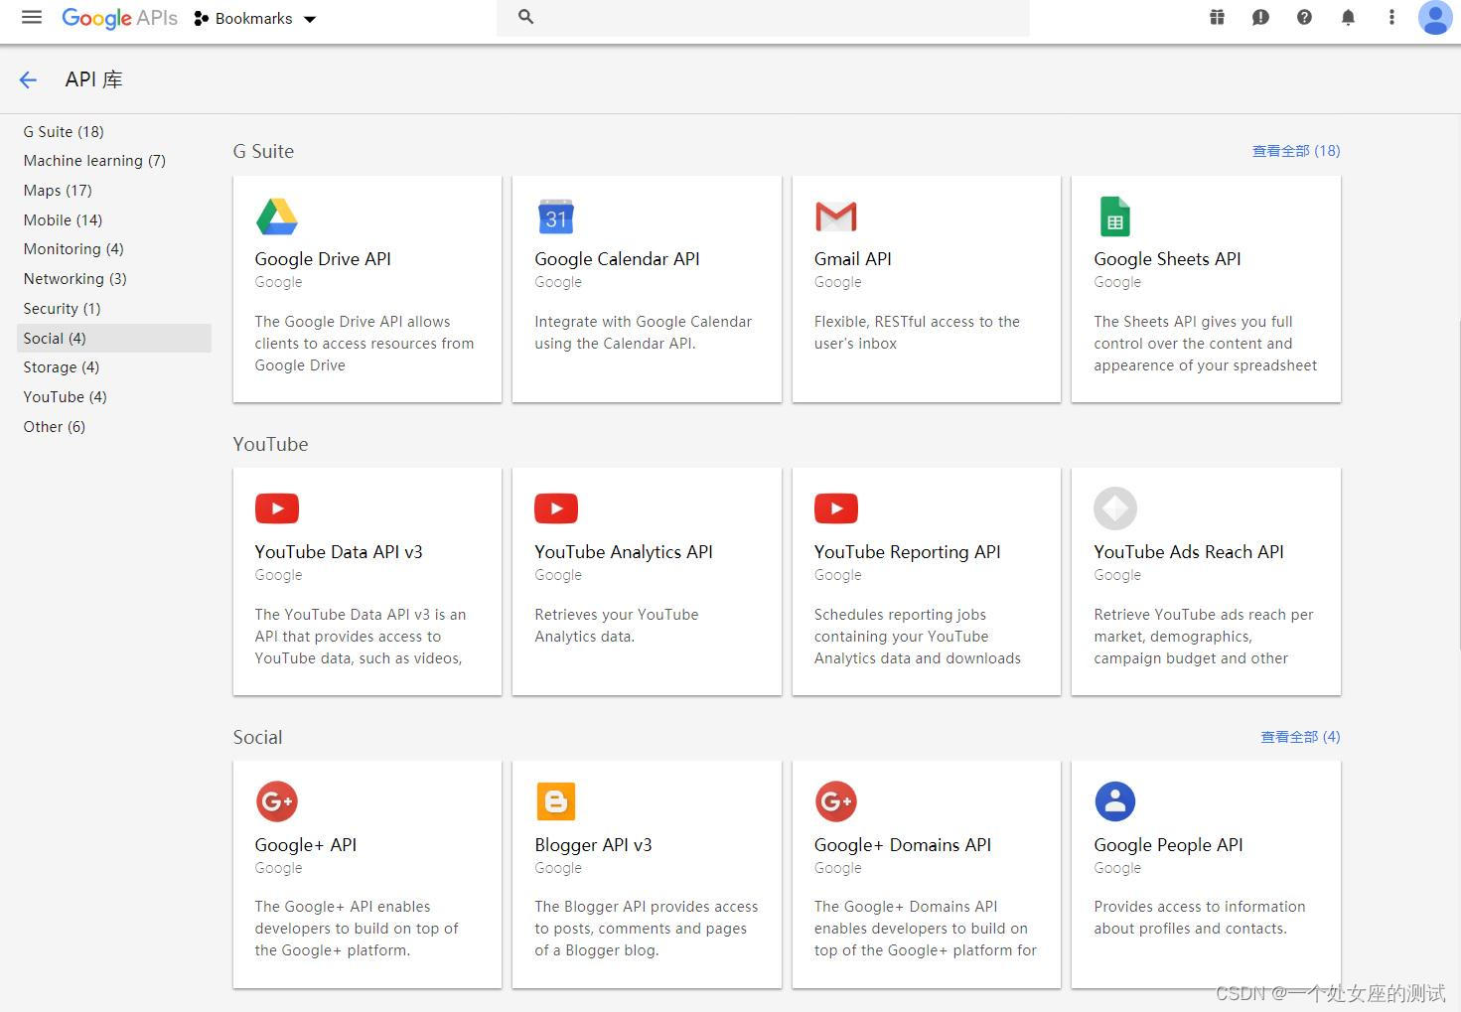This screenshot has width=1461, height=1012.
Task: Open YouTube Analytics API title
Action: coord(624,552)
